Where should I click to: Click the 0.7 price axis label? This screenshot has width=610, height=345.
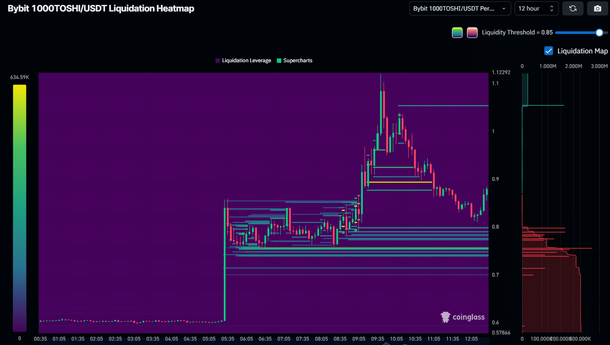(x=496, y=275)
